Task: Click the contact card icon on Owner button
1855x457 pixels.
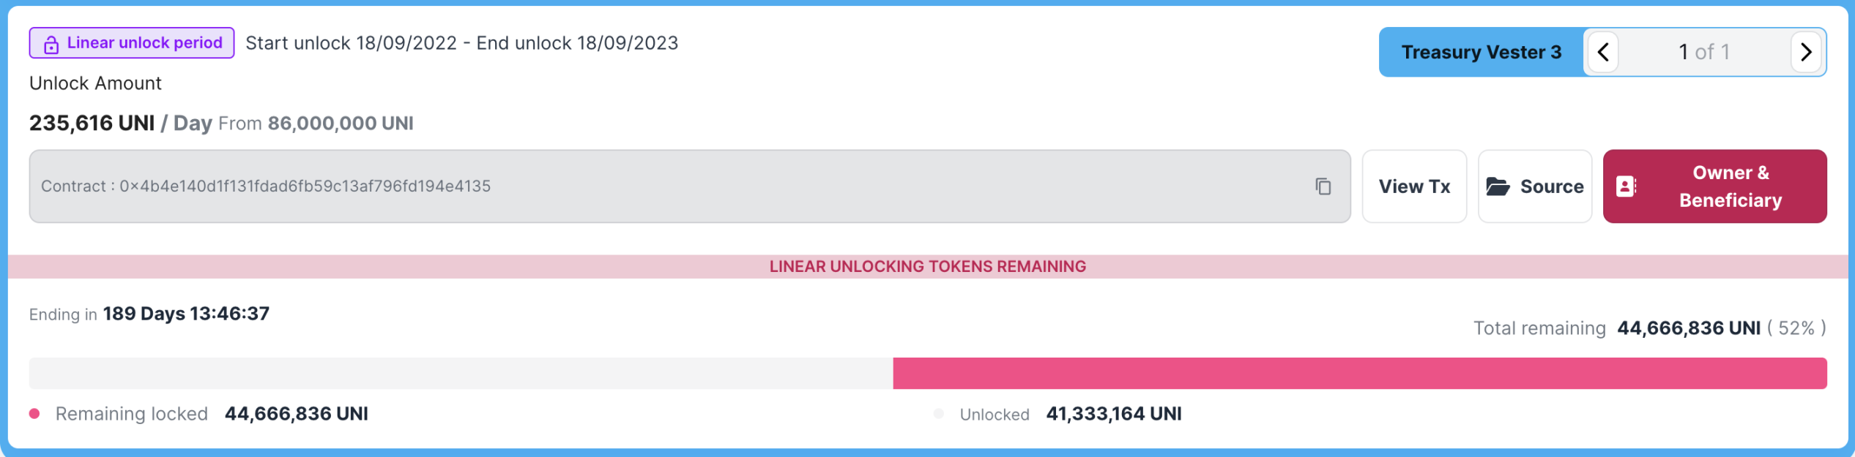Action: click(x=1626, y=186)
